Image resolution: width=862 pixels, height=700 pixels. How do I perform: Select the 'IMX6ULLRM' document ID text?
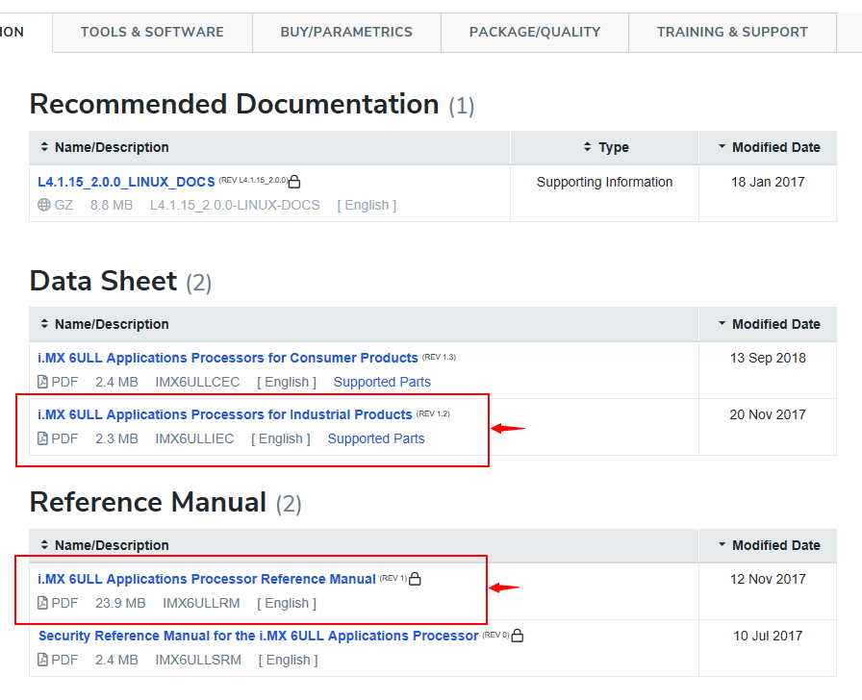[x=201, y=603]
